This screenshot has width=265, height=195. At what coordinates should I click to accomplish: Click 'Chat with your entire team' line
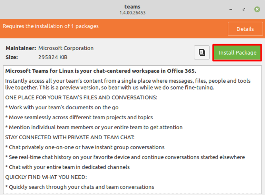click(x=67, y=167)
